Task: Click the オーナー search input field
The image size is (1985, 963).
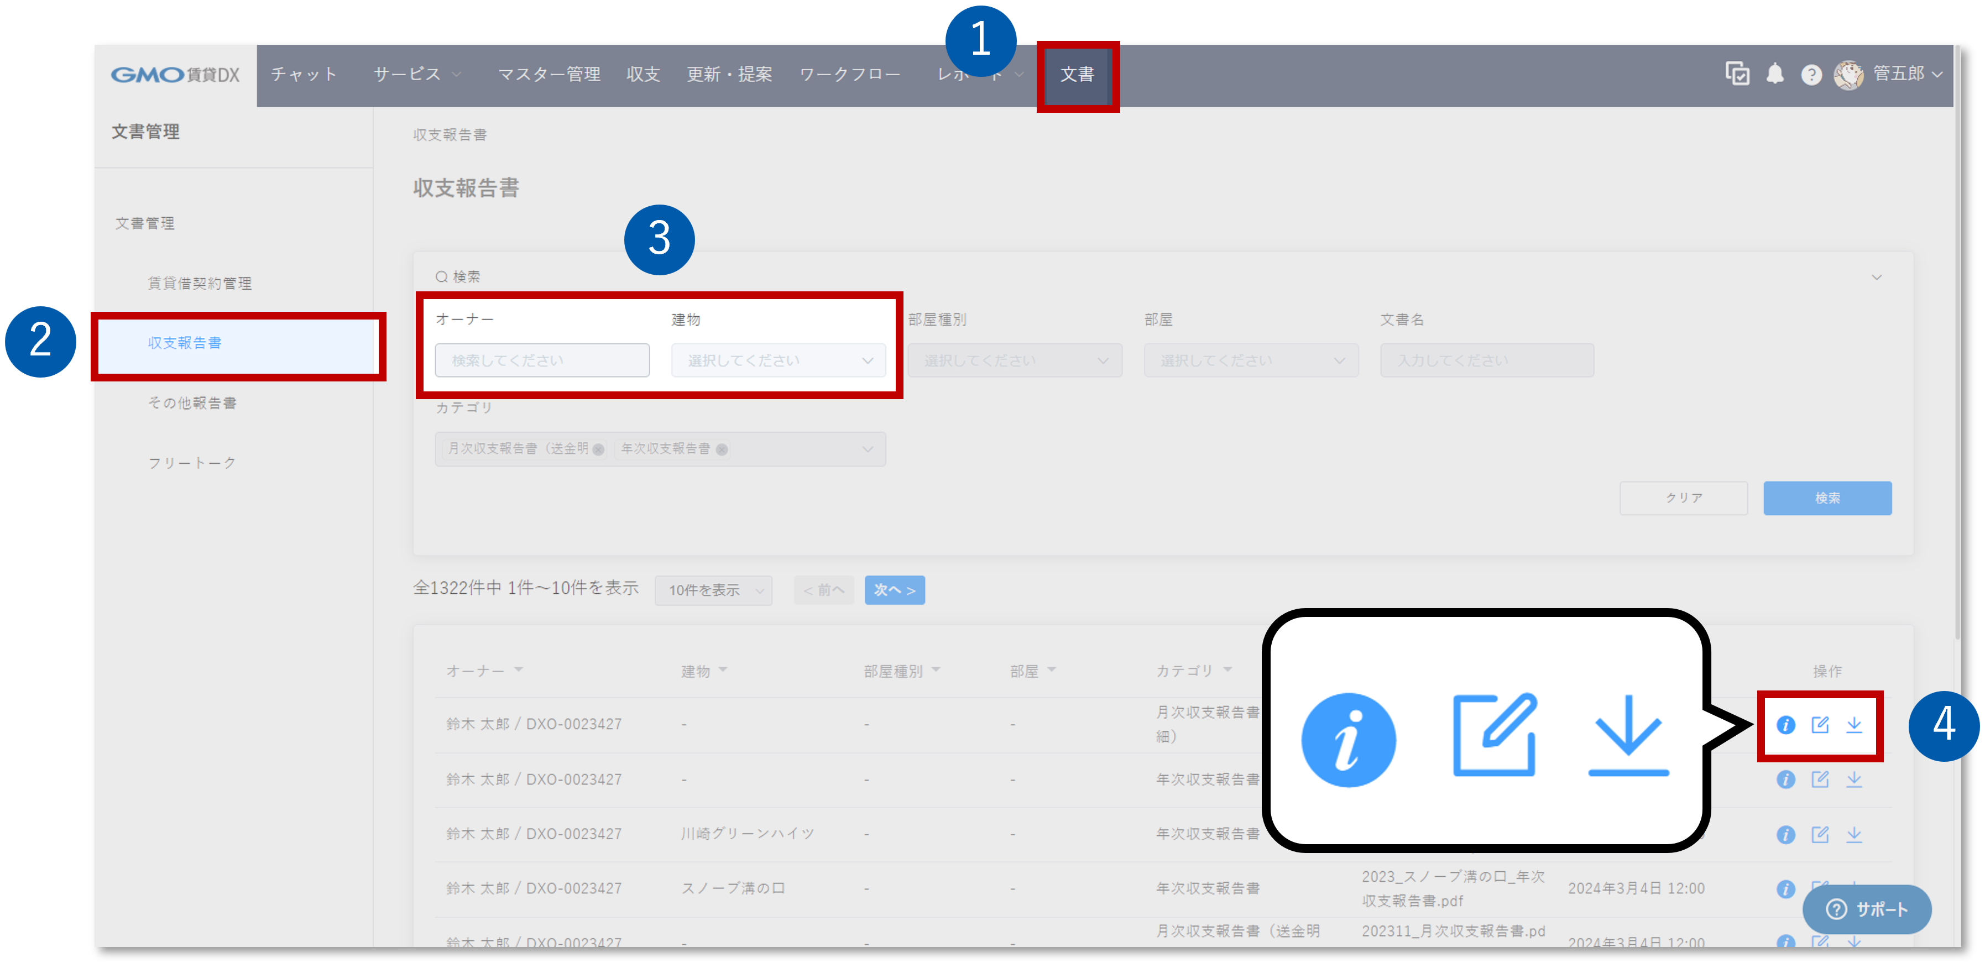Action: pos(542,360)
